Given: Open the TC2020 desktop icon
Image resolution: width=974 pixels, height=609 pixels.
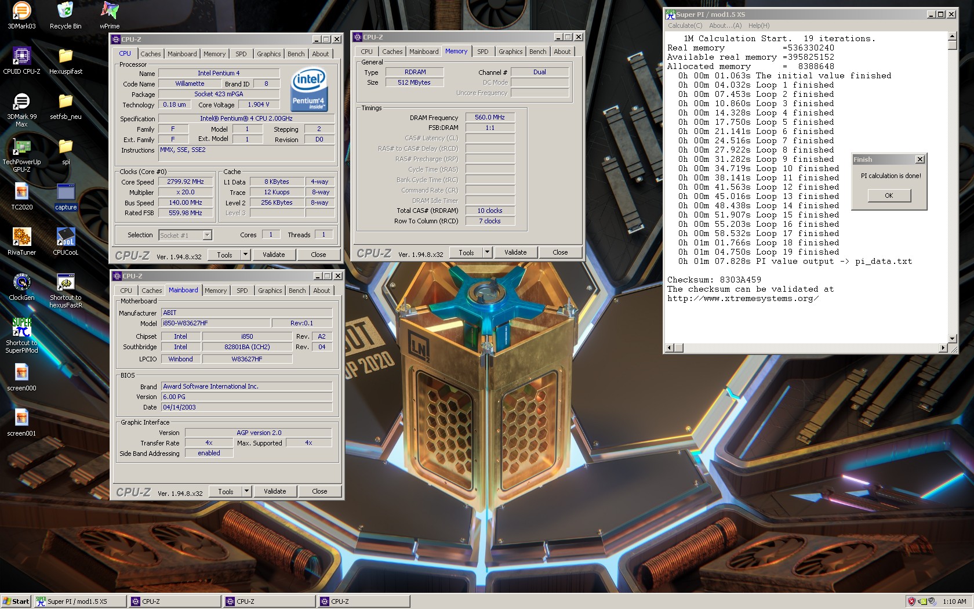Looking at the screenshot, I should click(x=21, y=197).
